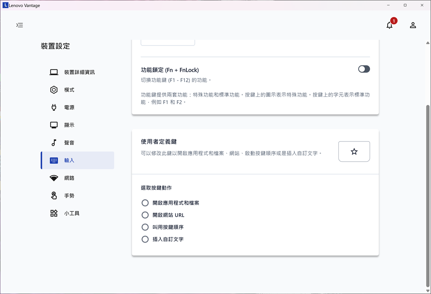The height and width of the screenshot is (294, 431).
Task: Click the hexagon 模式 icon
Action: 54,90
